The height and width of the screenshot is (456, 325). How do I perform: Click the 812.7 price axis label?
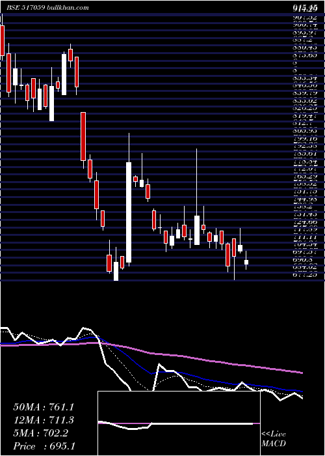click(x=302, y=124)
